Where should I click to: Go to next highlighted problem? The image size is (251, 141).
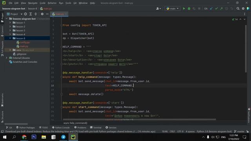pos(244,19)
